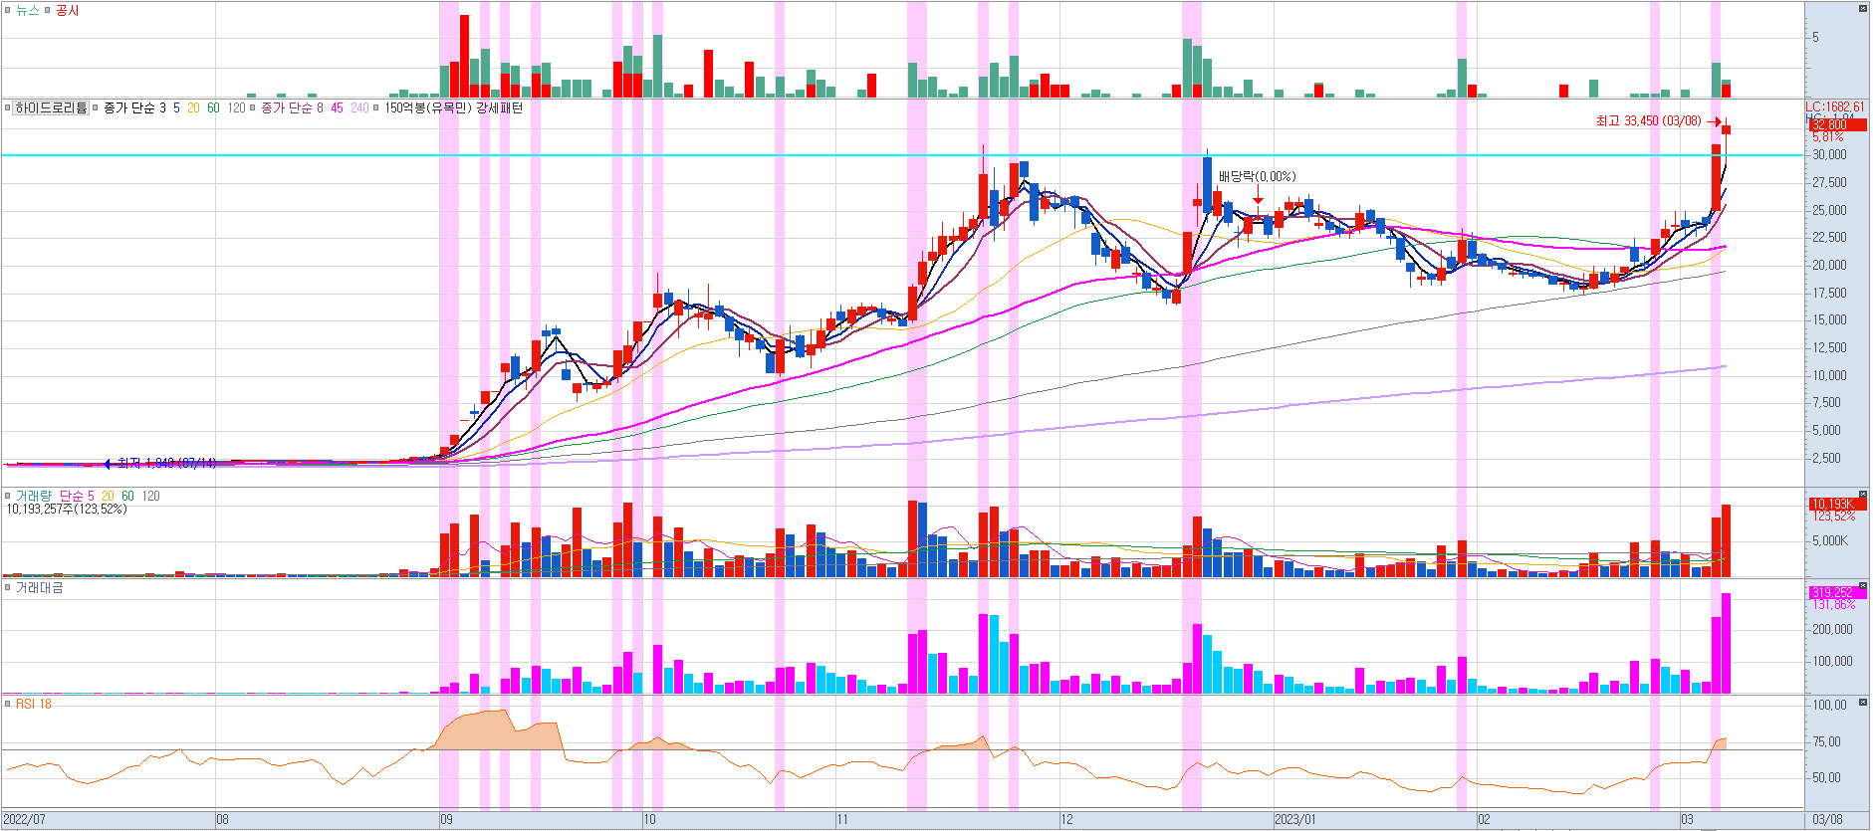Click the square marker before 150억봉 강세패턴

pyautogui.click(x=376, y=107)
